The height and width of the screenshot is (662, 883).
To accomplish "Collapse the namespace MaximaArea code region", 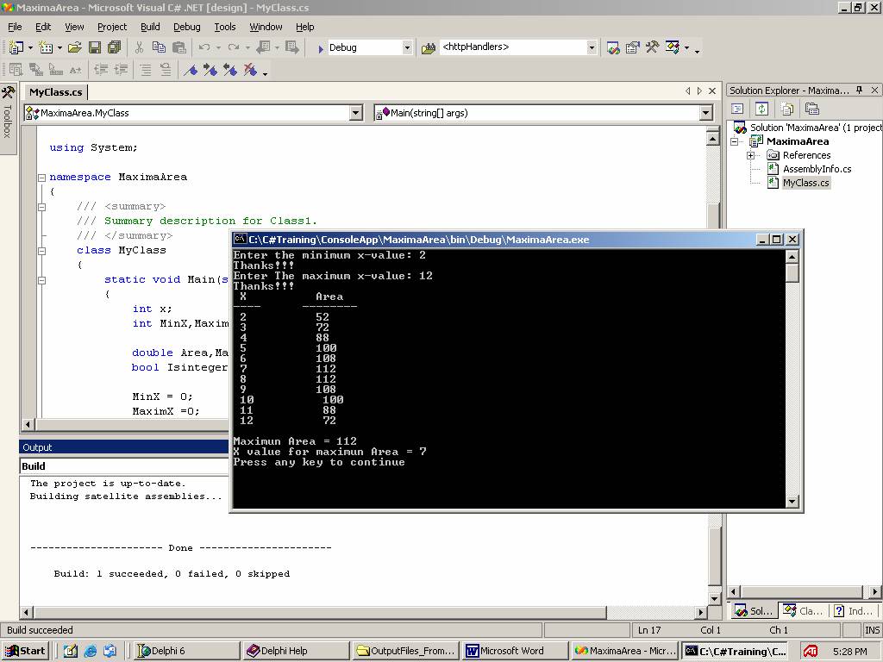I will [41, 178].
